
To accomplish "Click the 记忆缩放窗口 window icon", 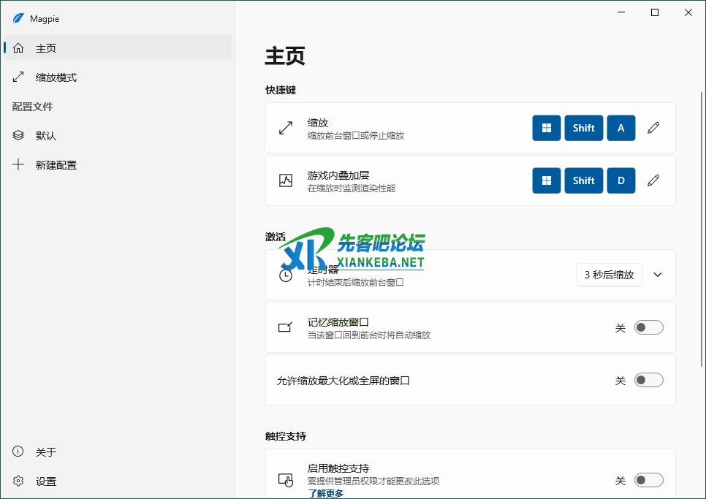I will coord(286,327).
